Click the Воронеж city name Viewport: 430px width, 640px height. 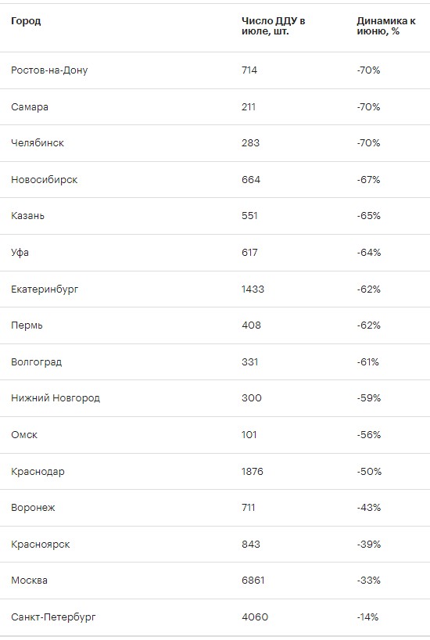[33, 507]
